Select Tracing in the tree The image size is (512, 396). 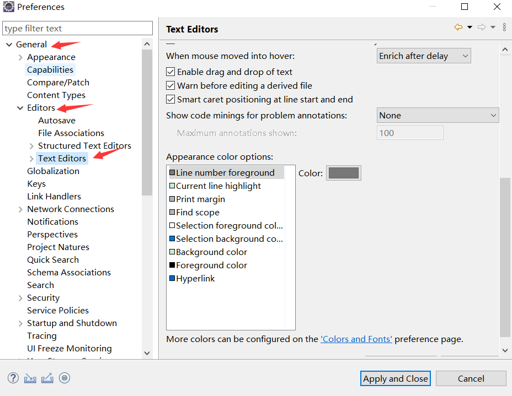point(42,336)
